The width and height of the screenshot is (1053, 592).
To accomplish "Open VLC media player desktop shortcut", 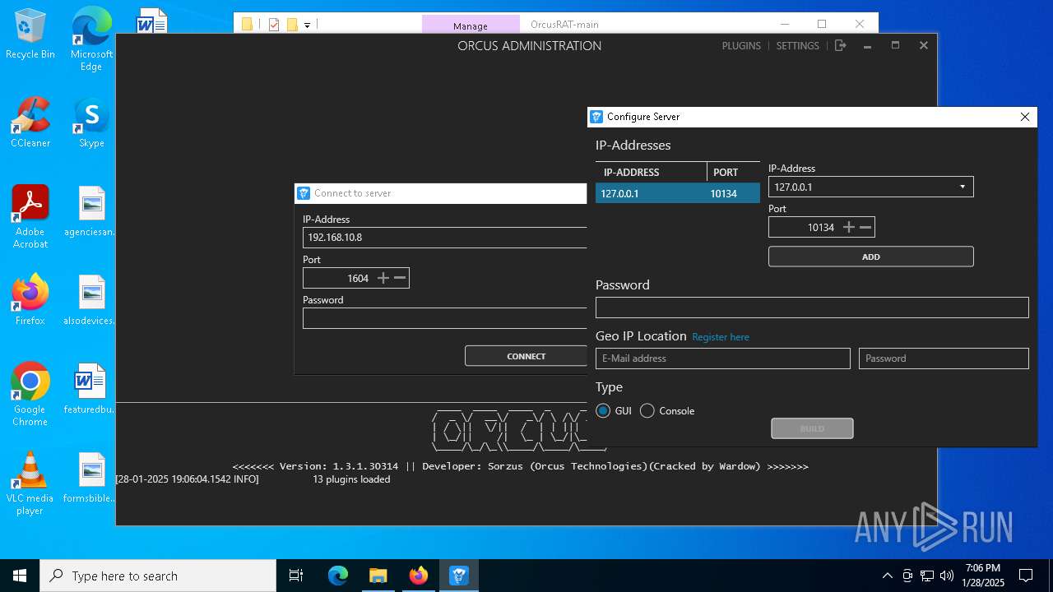I will tap(30, 483).
